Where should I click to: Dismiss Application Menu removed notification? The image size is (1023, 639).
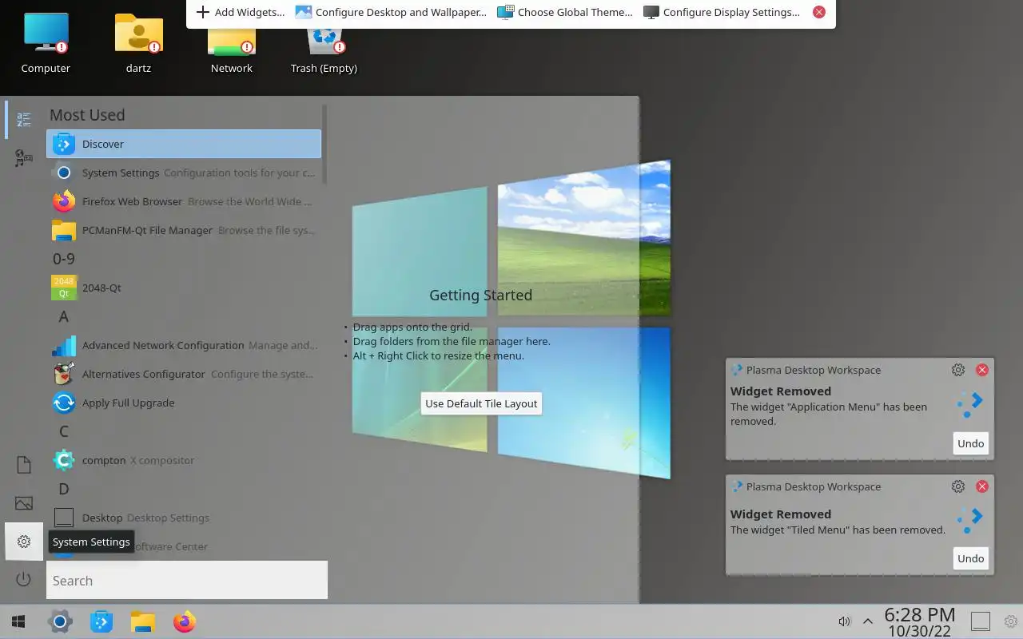tap(982, 370)
